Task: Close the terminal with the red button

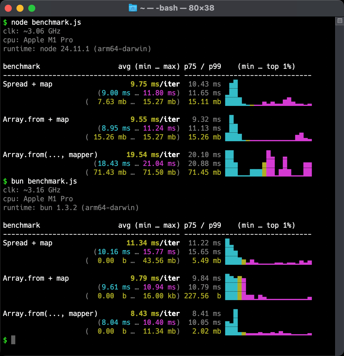Action: (8, 8)
